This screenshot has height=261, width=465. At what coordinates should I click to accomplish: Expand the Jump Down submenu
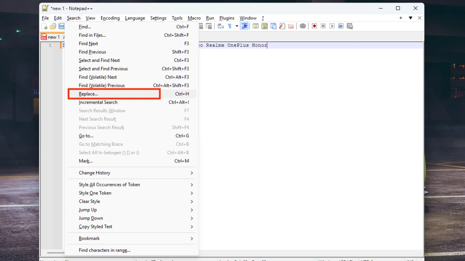coord(132,218)
